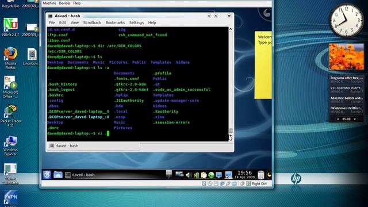Click '.Xauthority' in terminal output
The width and height of the screenshot is (368, 207).
pos(166,112)
